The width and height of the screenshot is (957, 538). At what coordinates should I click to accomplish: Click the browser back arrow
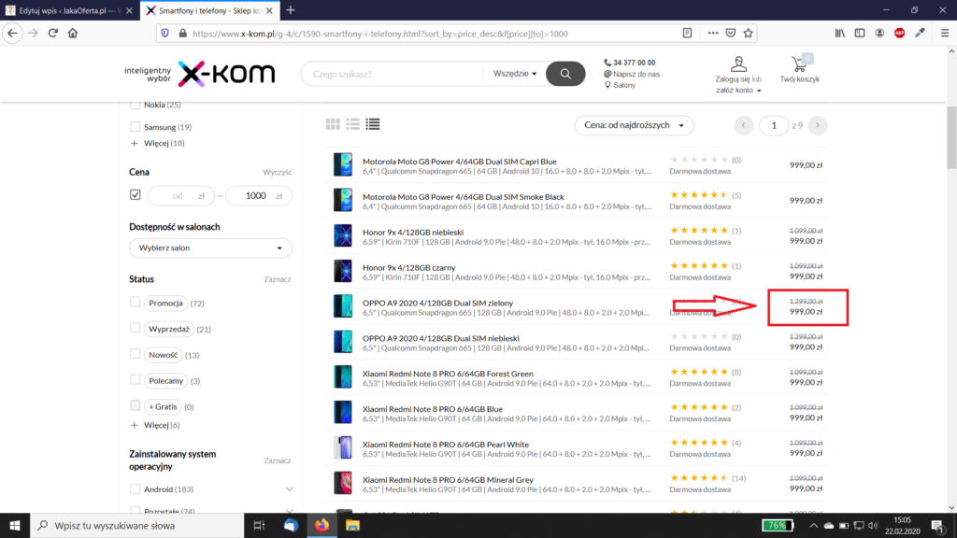click(x=13, y=33)
